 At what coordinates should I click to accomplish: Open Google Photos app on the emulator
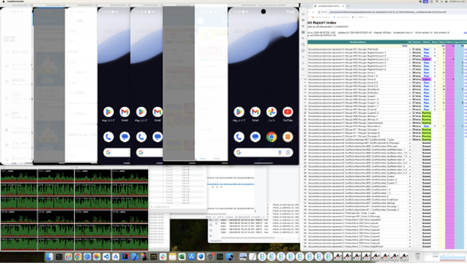271,112
